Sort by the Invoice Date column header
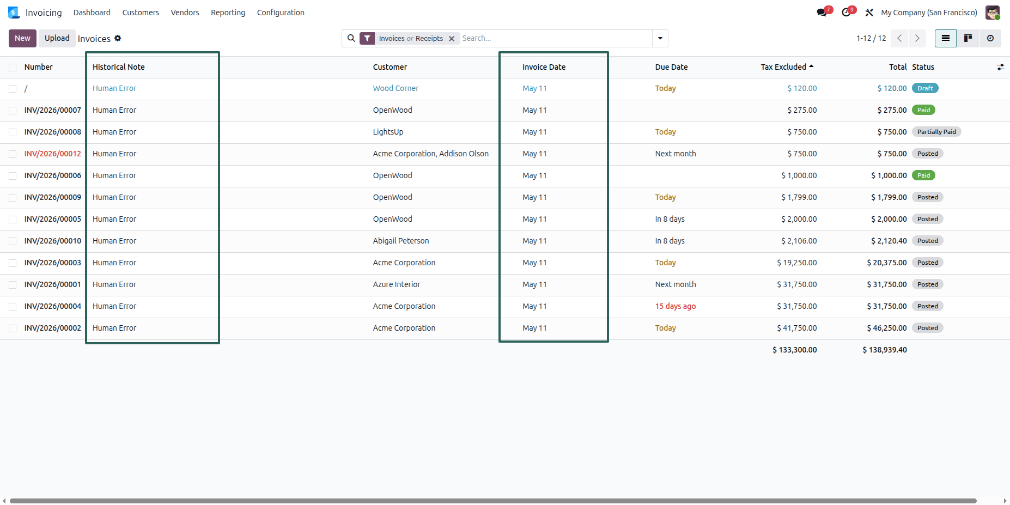 pos(544,67)
